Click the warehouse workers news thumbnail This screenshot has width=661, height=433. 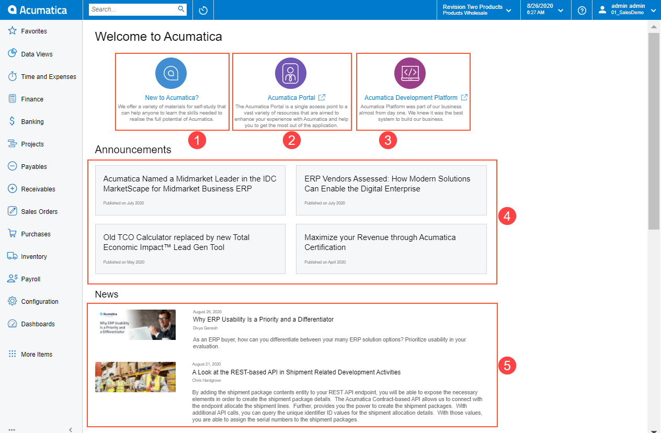click(135, 377)
